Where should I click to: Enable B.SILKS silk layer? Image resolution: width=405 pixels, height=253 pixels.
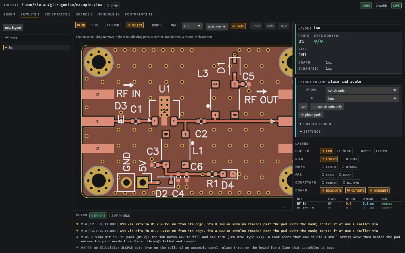coord(349,159)
